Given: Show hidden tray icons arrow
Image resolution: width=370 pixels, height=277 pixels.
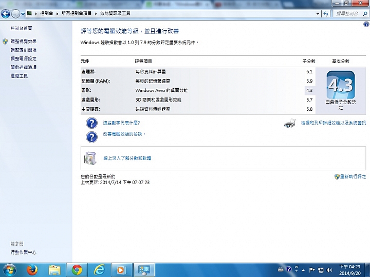Looking at the screenshot, I should (304, 270).
